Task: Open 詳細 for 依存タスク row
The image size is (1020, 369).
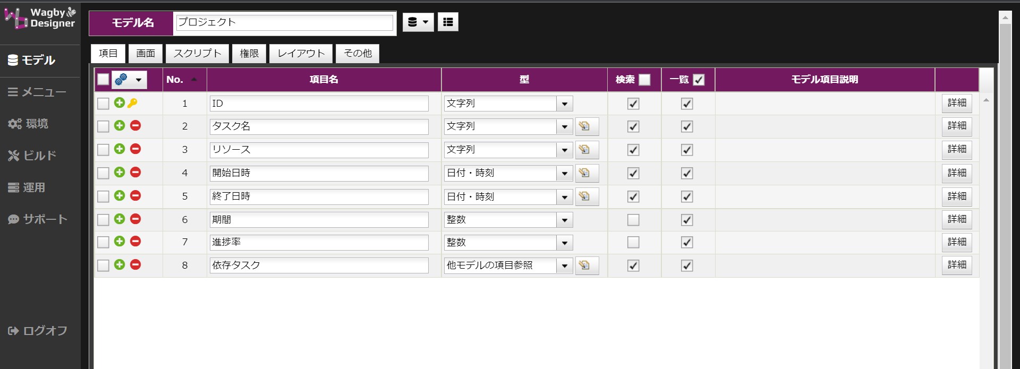Action: 957,265
